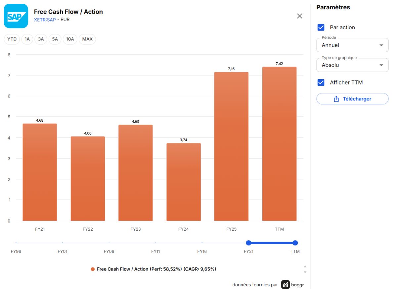Click the FY25 bar valued 7,16
This screenshot has height=289, width=397.
(231, 146)
